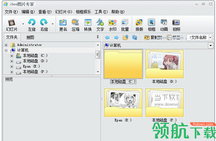216x141 pixels.
Task: Select the 本地磁盘 (D:) folder thumbnail
Action: [x=164, y=64]
